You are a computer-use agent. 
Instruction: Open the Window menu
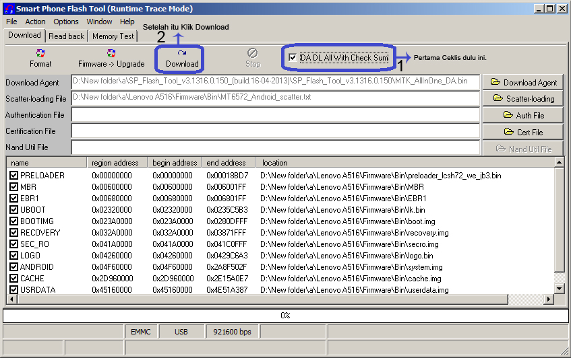tap(99, 22)
